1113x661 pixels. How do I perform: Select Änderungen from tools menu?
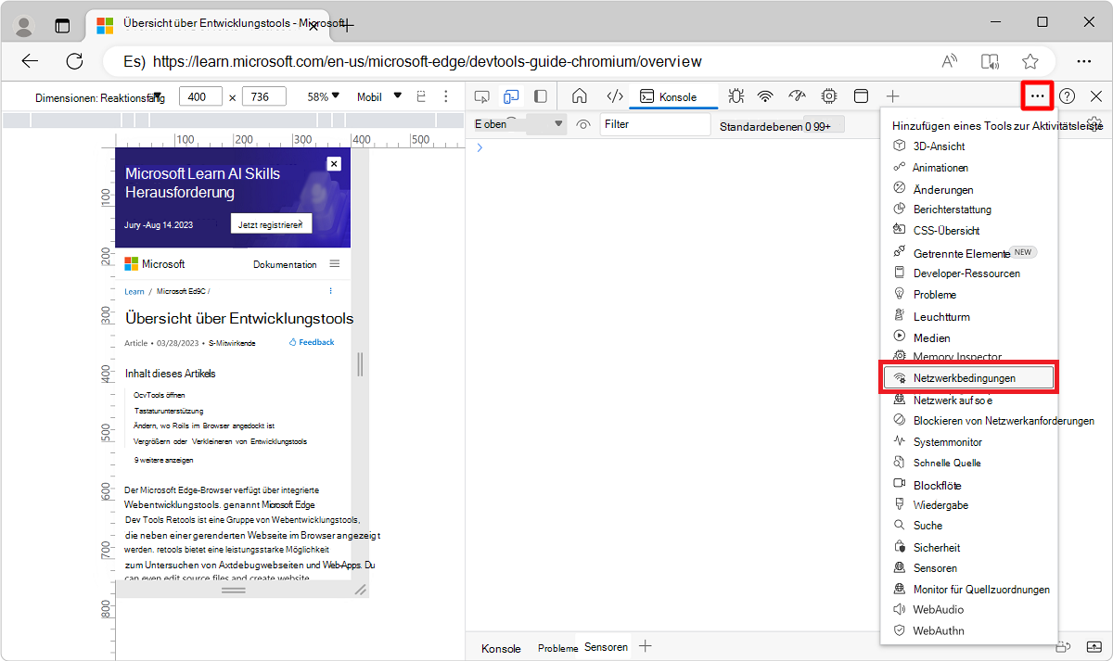pyautogui.click(x=968, y=189)
